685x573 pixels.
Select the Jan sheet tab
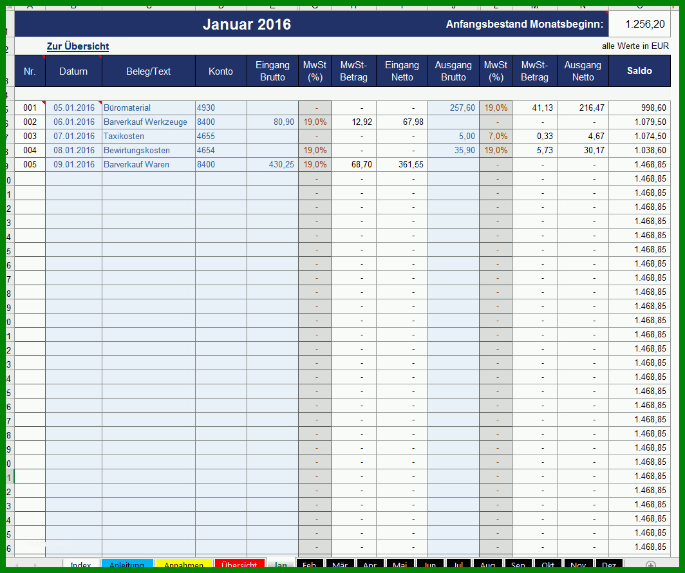tap(281, 565)
